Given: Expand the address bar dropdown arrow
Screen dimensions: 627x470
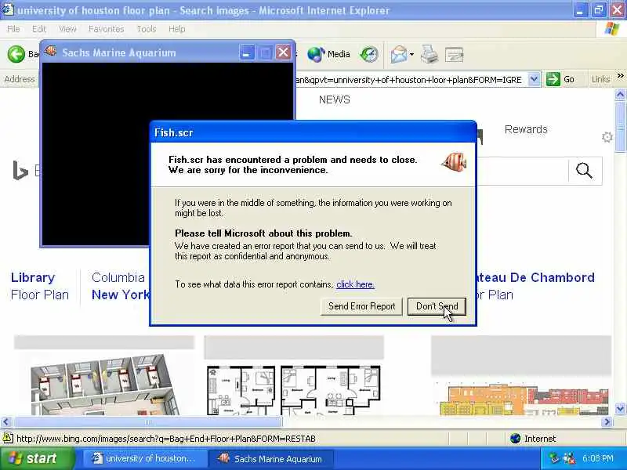Looking at the screenshot, I should point(534,79).
